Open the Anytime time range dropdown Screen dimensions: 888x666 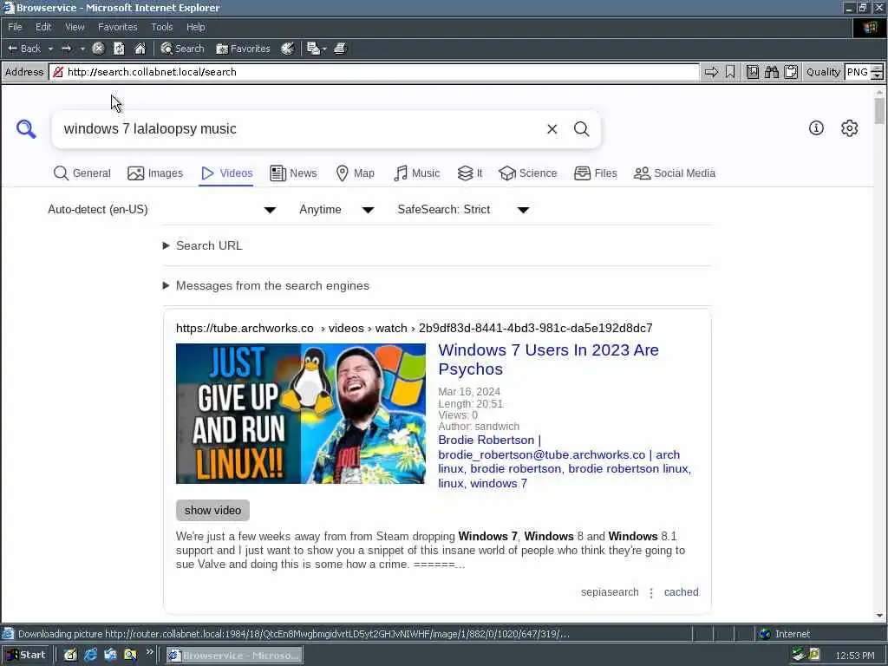tap(337, 210)
